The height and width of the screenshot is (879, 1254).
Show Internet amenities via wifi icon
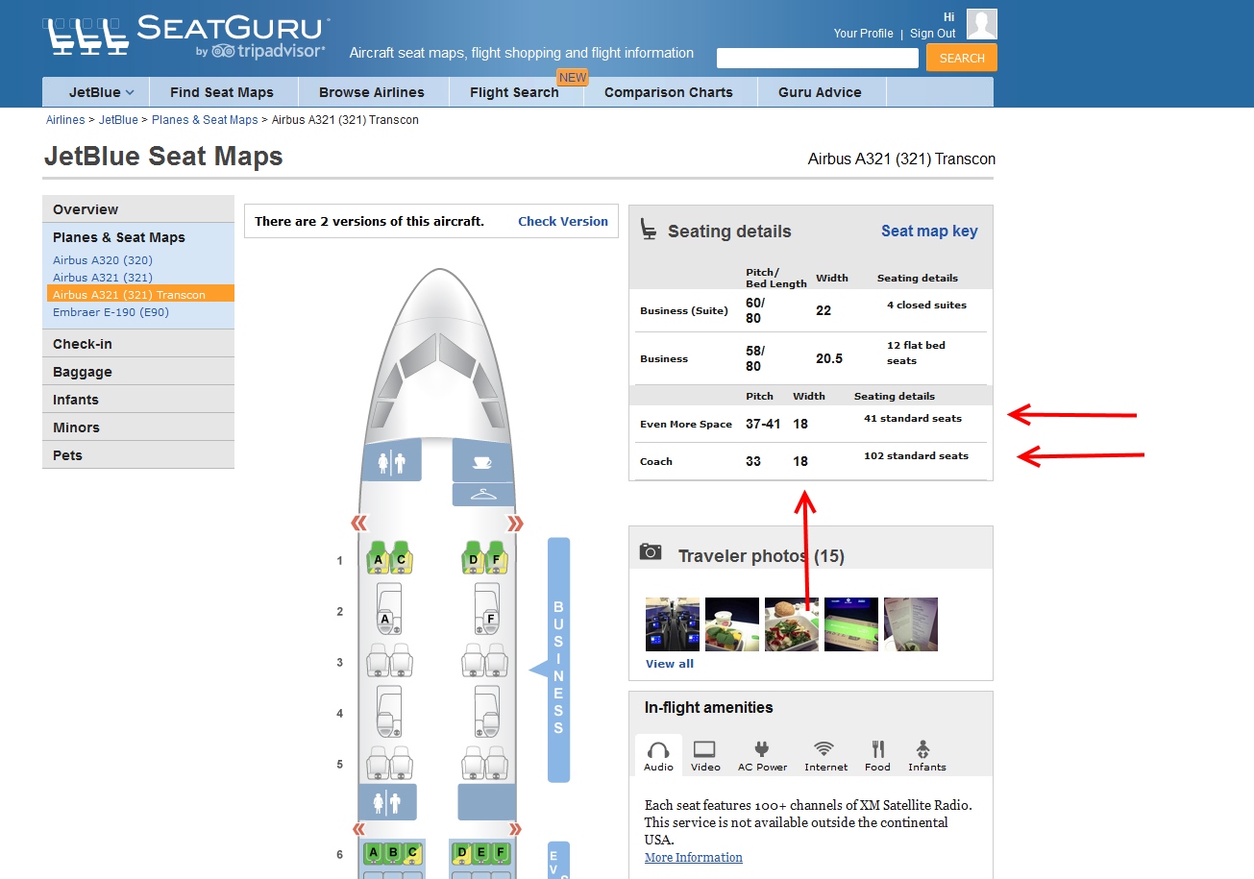coord(824,750)
